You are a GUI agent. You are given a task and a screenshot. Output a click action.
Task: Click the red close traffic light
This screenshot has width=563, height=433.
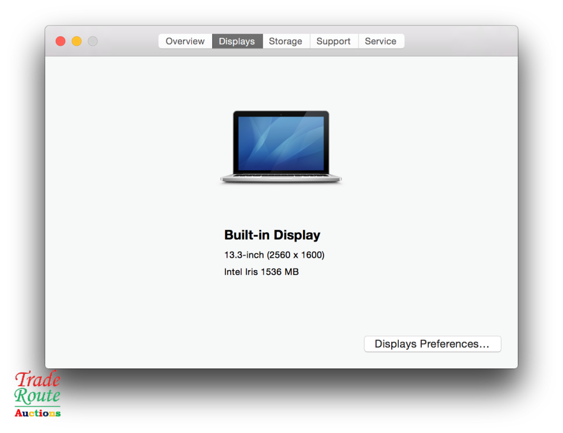pos(60,41)
